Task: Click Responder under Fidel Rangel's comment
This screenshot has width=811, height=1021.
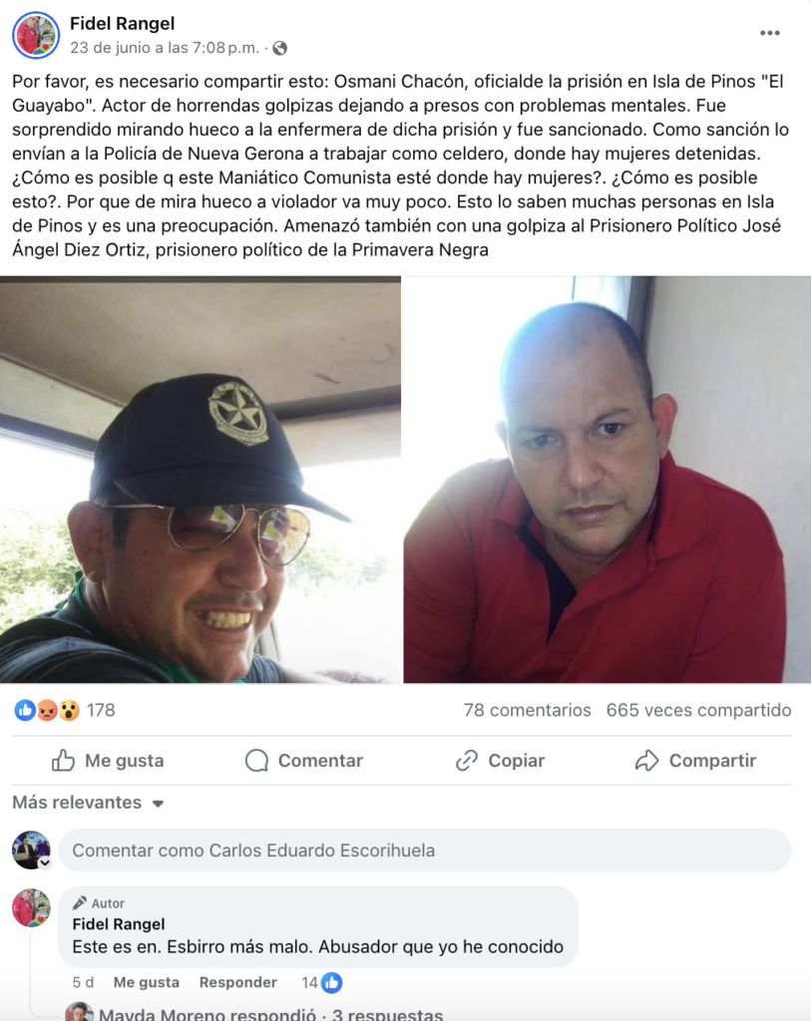Action: 237,982
